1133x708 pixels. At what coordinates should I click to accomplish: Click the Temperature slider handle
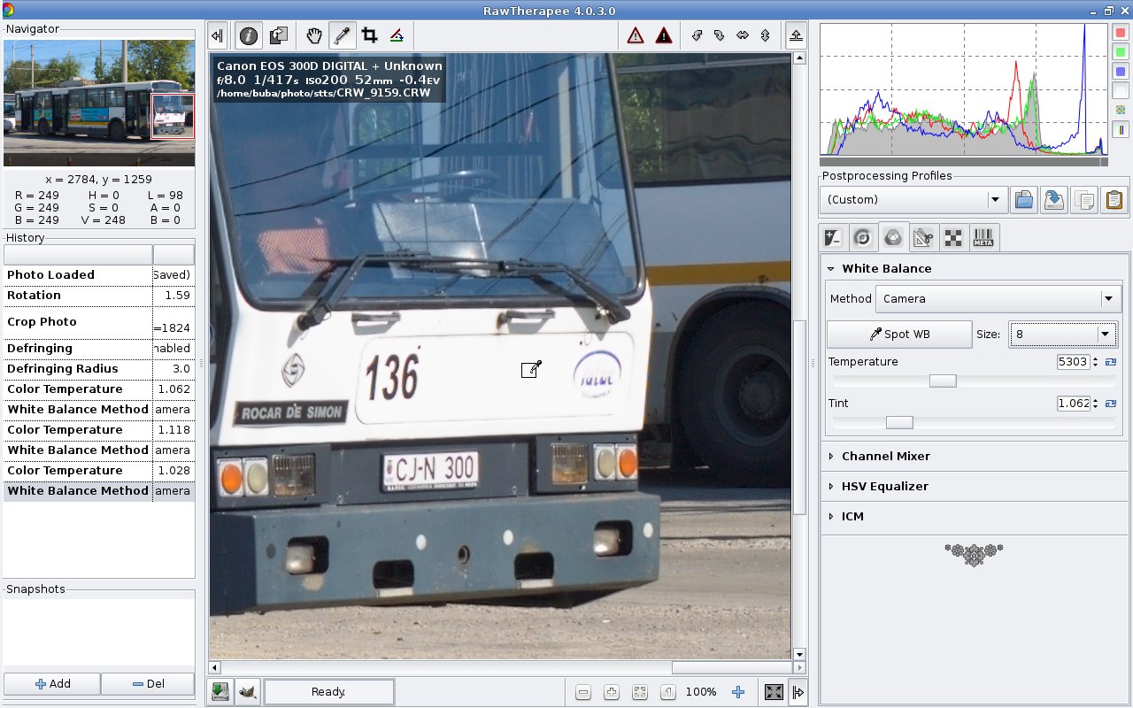coord(943,381)
